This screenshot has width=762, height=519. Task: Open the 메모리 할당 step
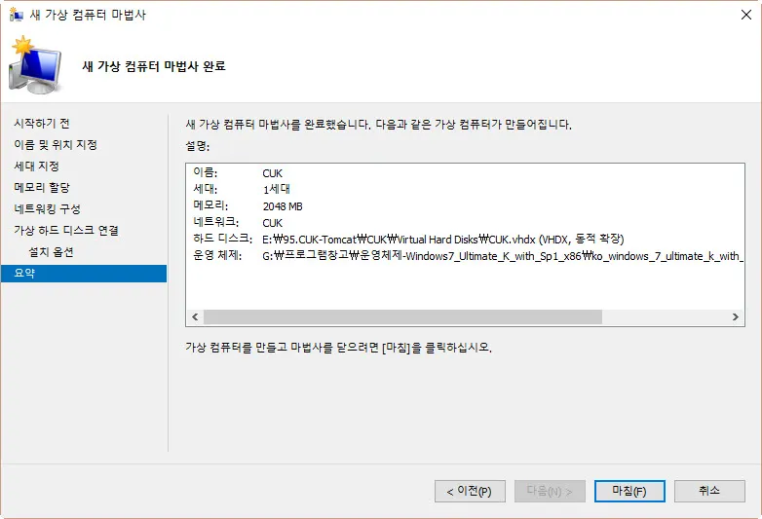pos(42,187)
